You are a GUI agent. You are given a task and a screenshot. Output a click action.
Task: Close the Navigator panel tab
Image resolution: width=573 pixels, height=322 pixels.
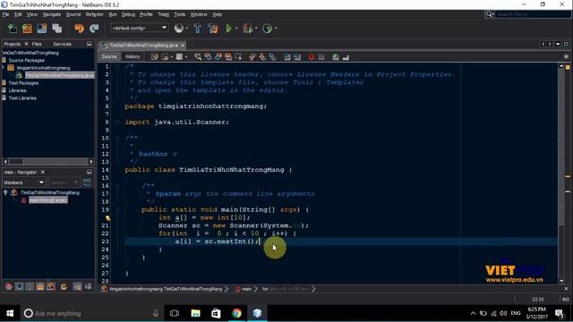pos(42,172)
